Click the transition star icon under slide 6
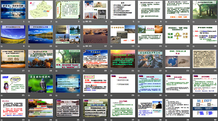Viewport: 218px width, 121px height. (139, 22)
